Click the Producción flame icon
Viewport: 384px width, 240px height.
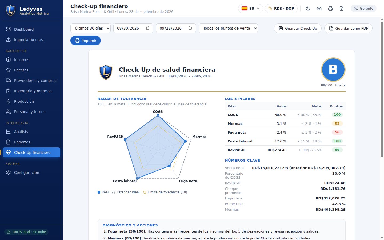pos(9,101)
